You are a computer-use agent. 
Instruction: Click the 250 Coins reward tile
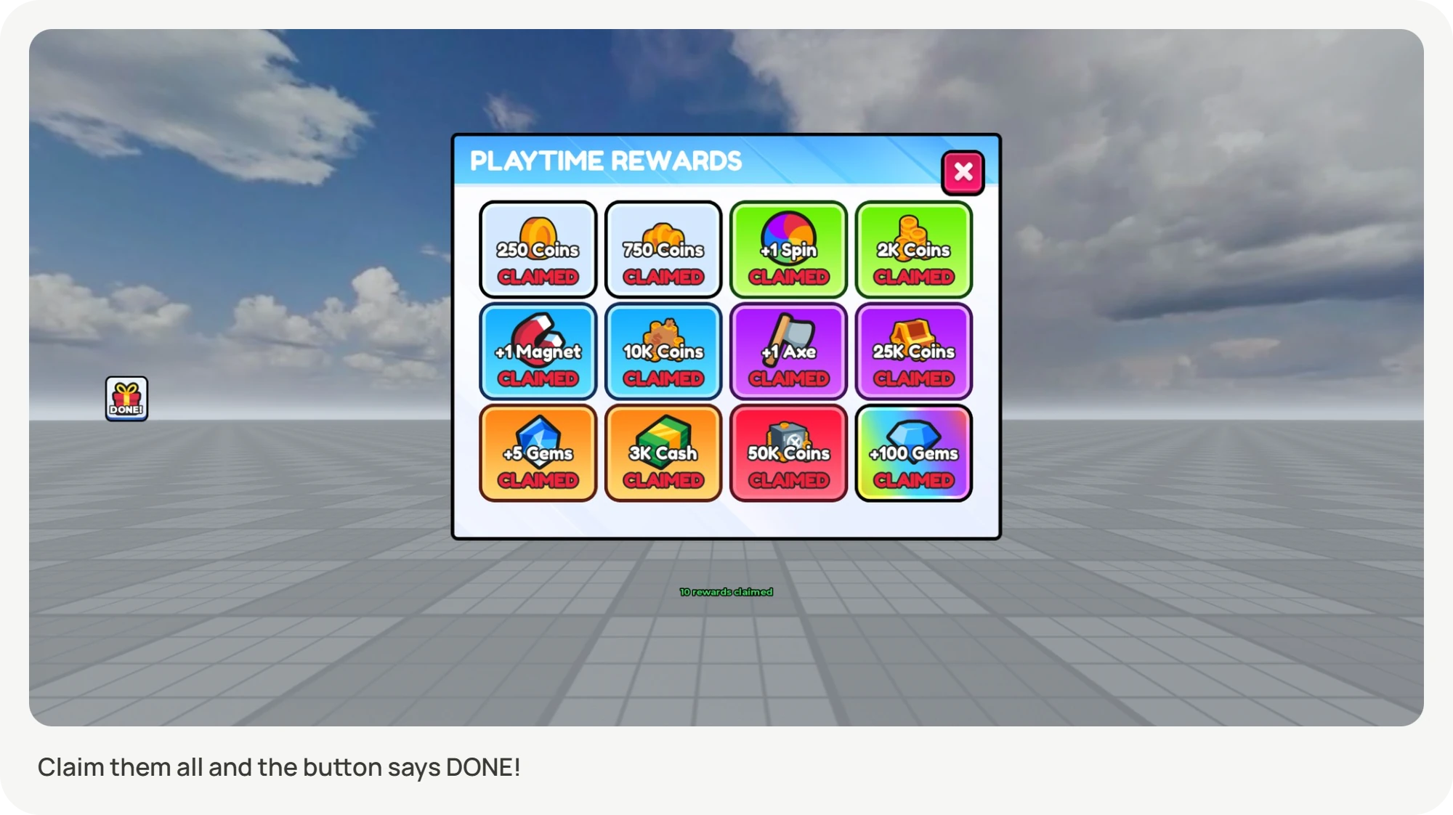click(538, 250)
